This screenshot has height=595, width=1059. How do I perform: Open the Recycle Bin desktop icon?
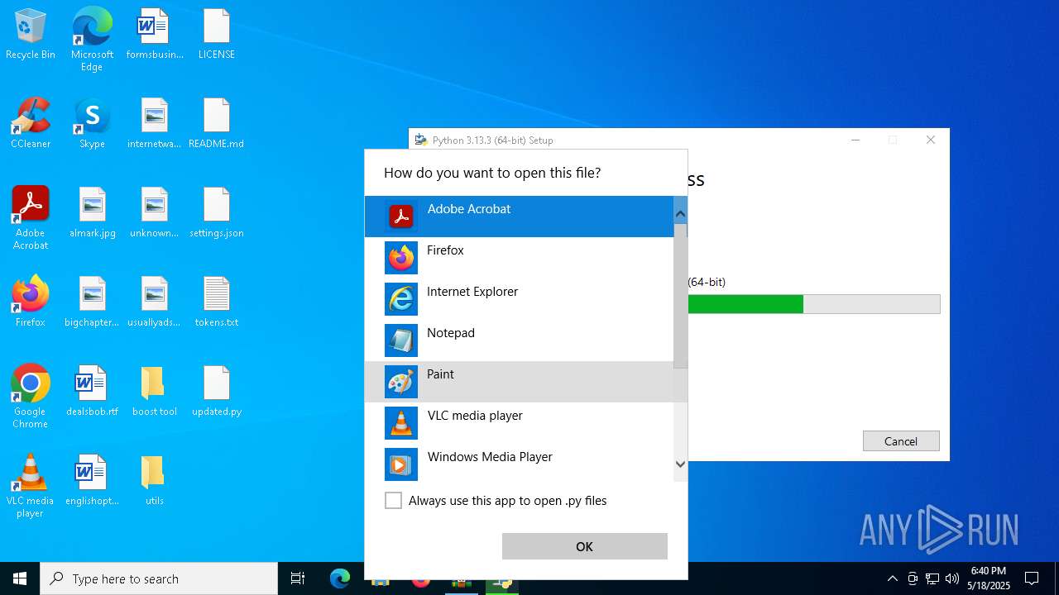coord(31,35)
